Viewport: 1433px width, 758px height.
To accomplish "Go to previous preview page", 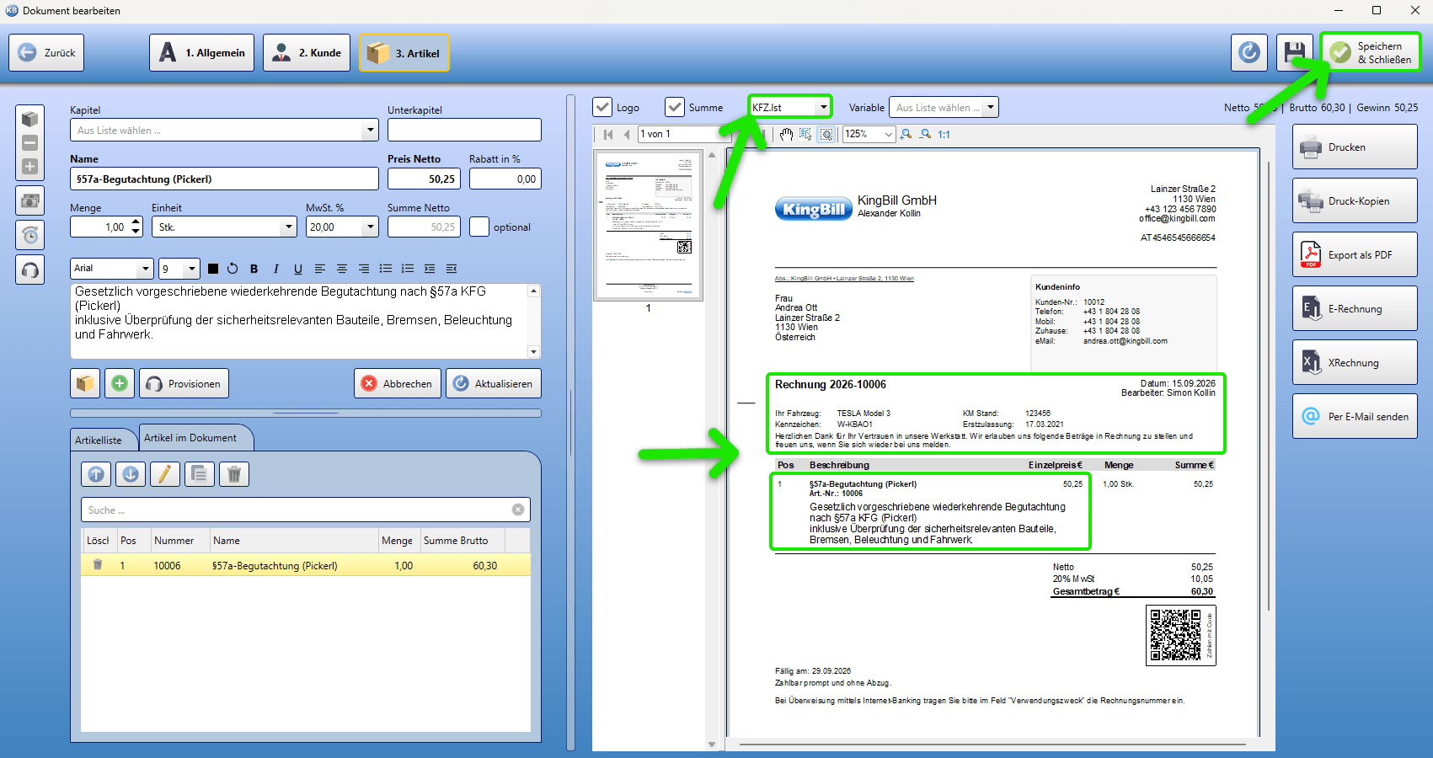I will [x=627, y=134].
